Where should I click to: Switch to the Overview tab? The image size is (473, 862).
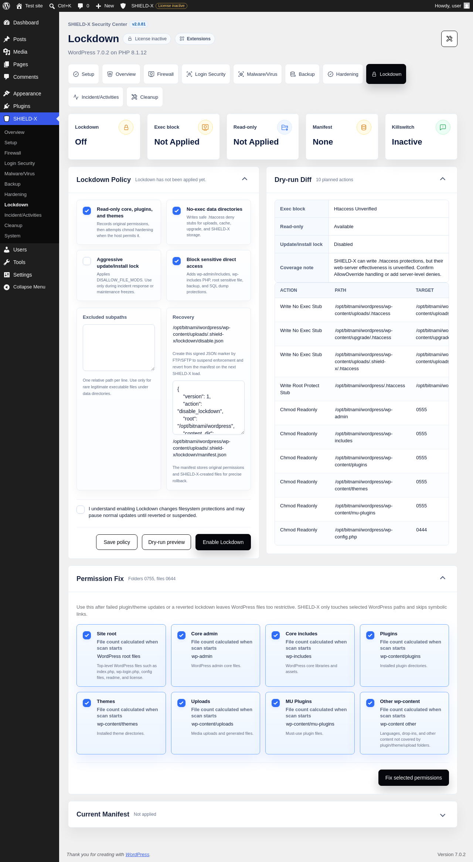click(121, 74)
